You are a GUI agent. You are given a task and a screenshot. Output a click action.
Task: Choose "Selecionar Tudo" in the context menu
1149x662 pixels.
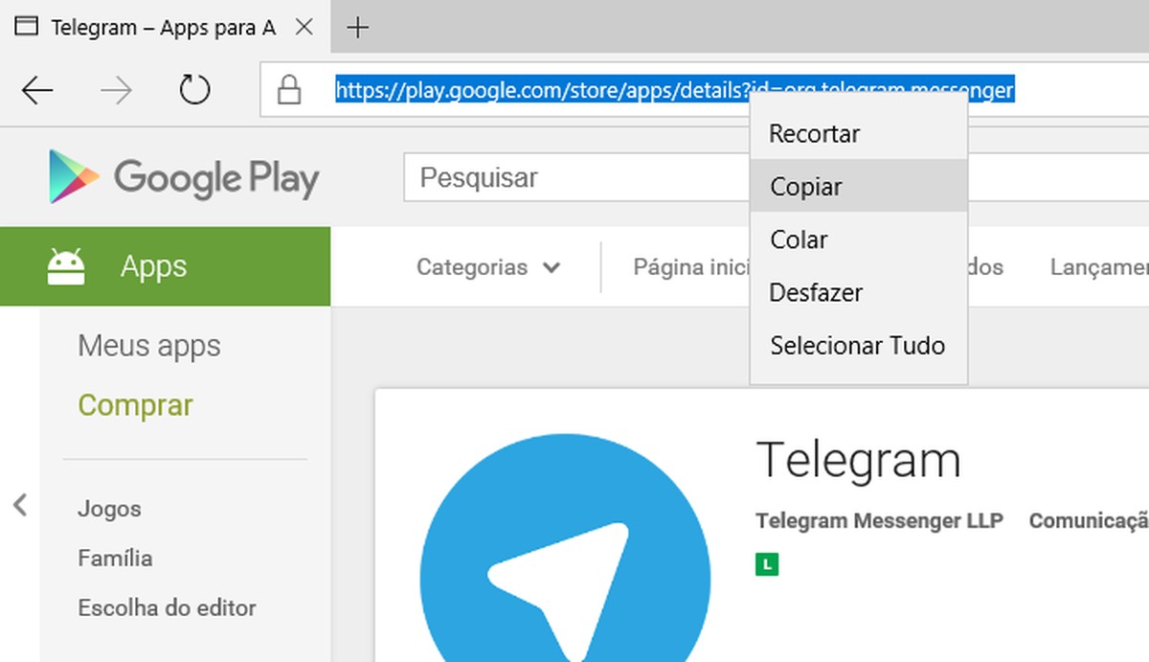857,346
